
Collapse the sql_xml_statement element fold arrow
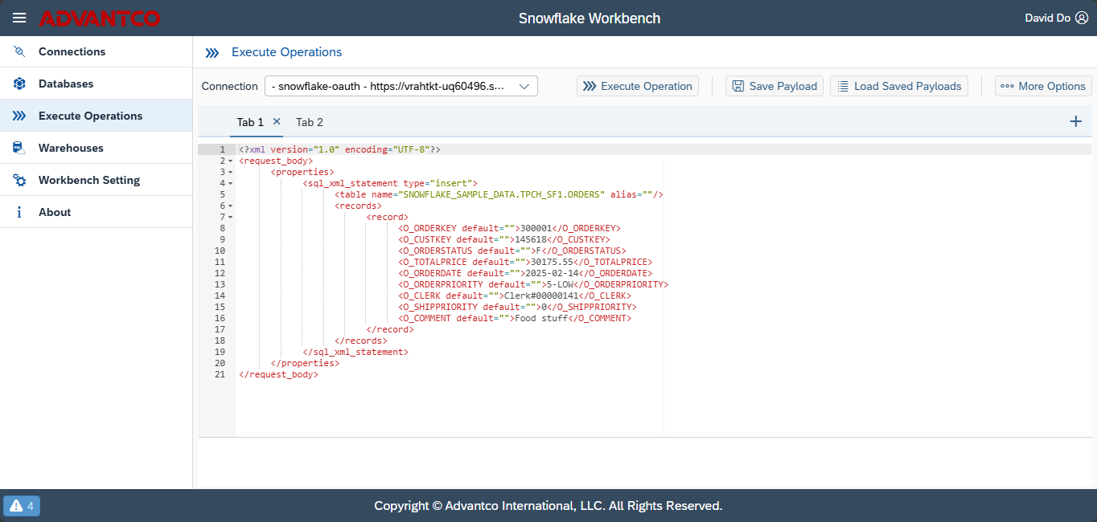[x=230, y=182]
